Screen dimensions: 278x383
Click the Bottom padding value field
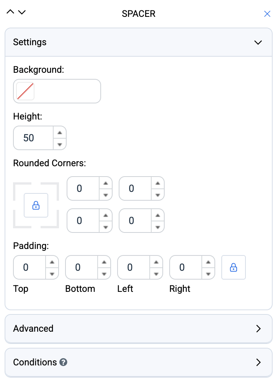click(x=82, y=267)
